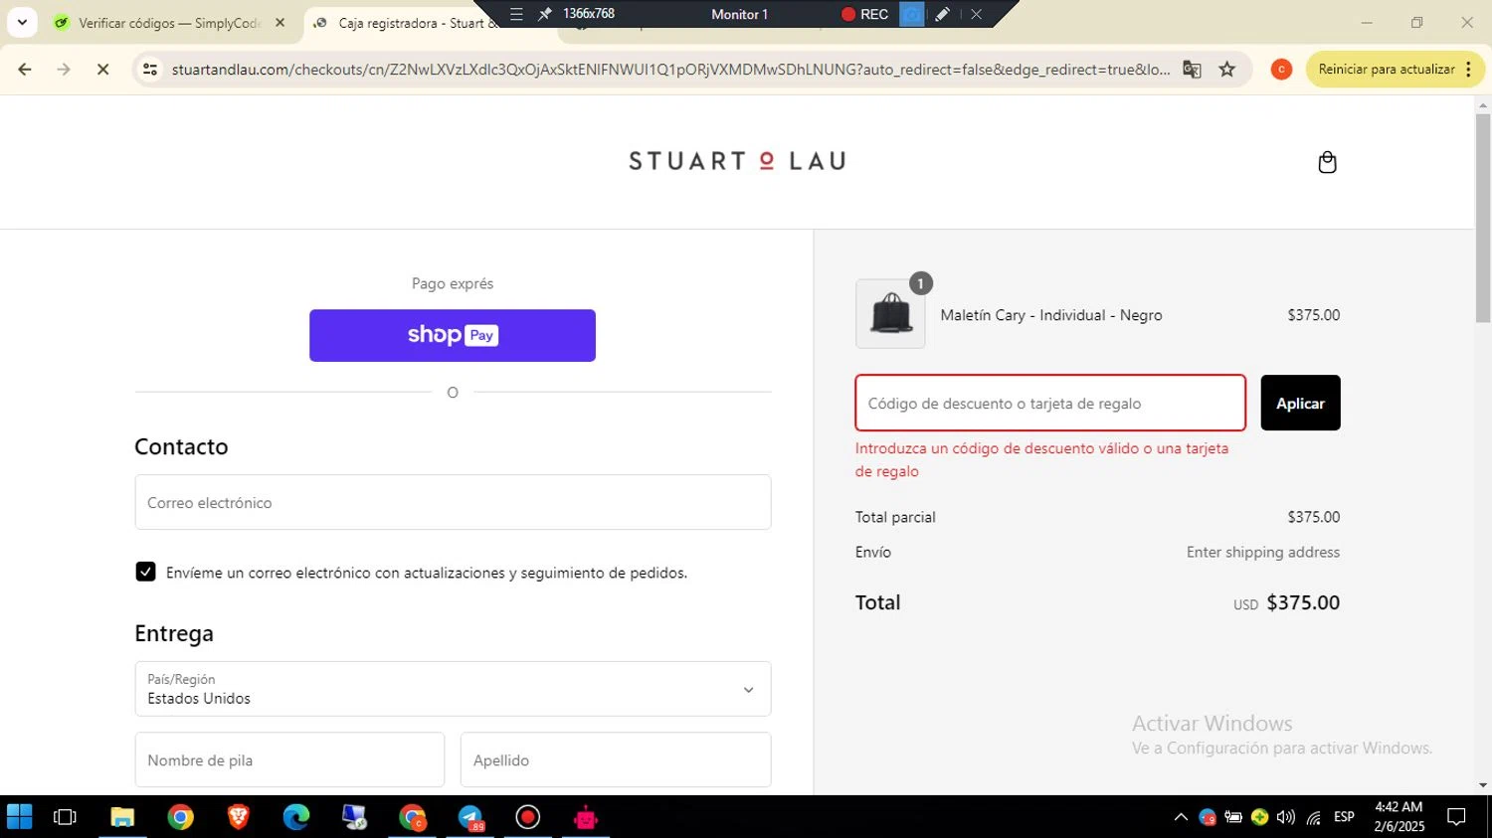Close the screen recorder toolbar

tap(976, 14)
